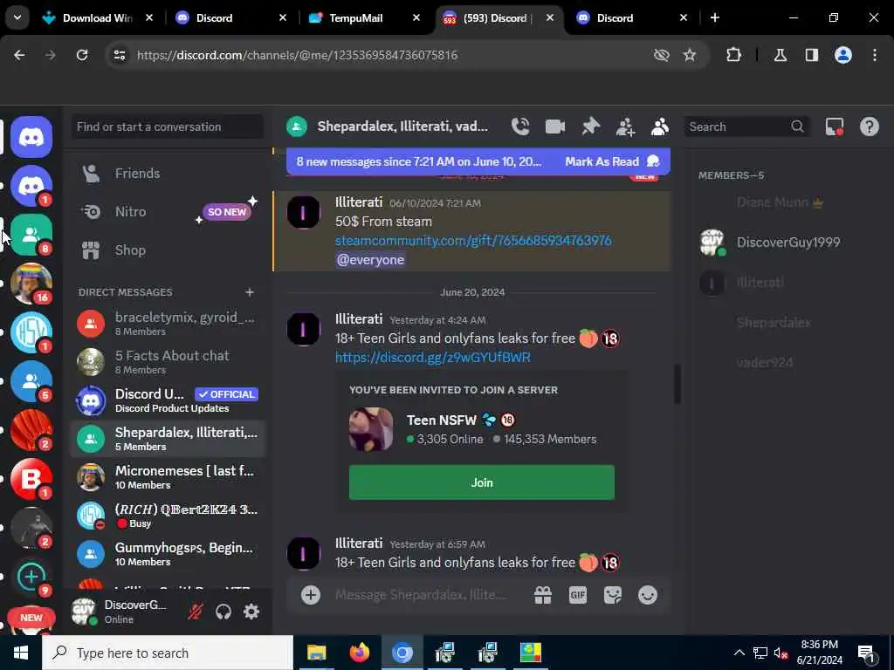Open the Chrome profile avatar
Viewport: 894px width, 670px height.
[843, 55]
